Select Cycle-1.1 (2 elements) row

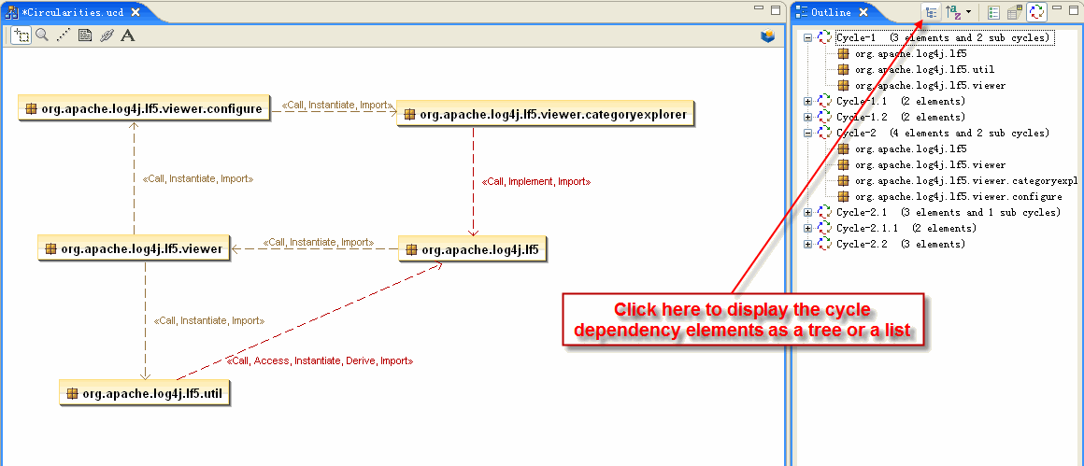pyautogui.click(x=901, y=102)
